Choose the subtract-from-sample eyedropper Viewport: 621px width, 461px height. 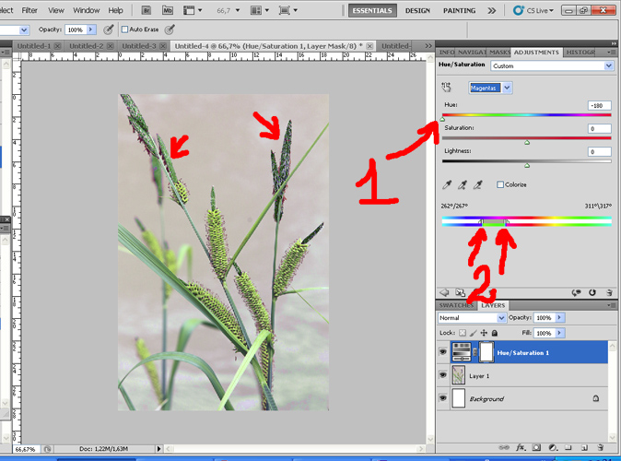(479, 184)
